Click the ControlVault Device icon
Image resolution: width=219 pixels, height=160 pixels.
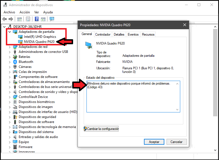[x=15, y=97]
